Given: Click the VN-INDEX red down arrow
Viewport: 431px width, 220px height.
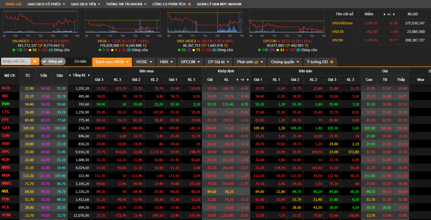Looking at the screenshot, I should [x=32, y=41].
